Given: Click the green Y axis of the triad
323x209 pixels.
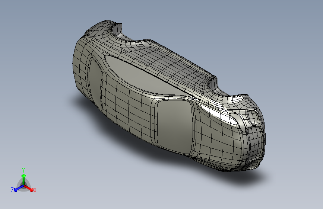Looking at the screenshot, I should pos(24,180).
